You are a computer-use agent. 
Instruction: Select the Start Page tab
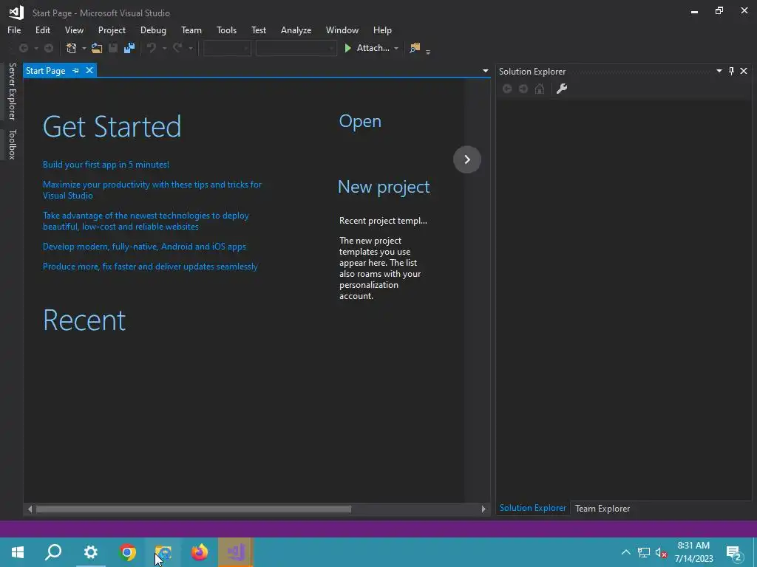pyautogui.click(x=45, y=71)
